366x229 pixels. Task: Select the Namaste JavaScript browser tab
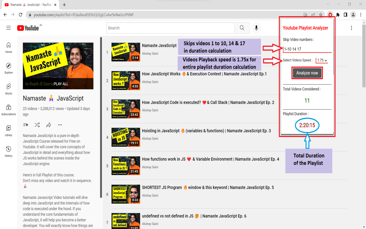tap(30, 5)
